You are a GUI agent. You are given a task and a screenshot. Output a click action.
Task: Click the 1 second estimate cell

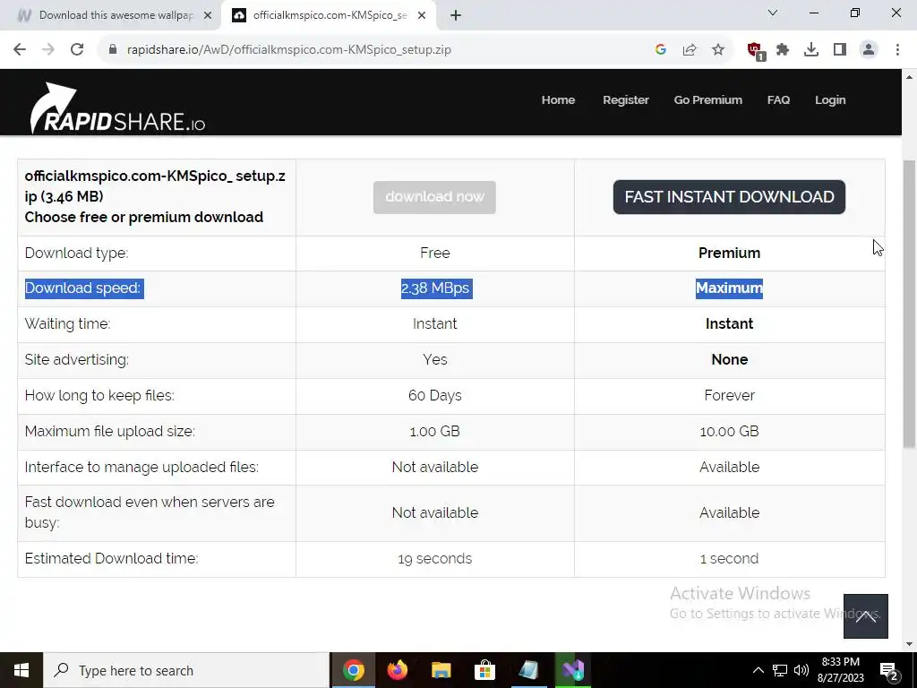pyautogui.click(x=729, y=558)
